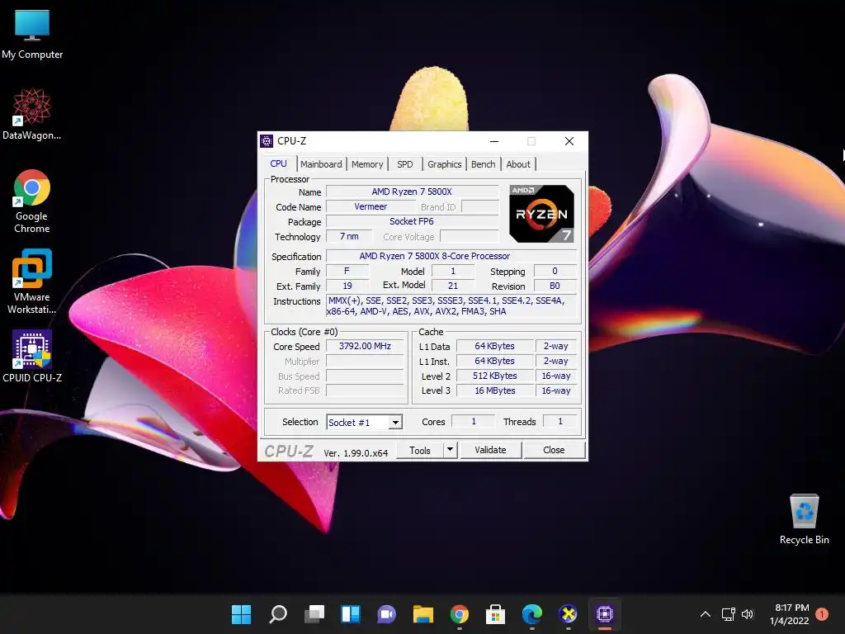The image size is (845, 634).
Task: Switch to the SPD tab
Action: click(404, 164)
